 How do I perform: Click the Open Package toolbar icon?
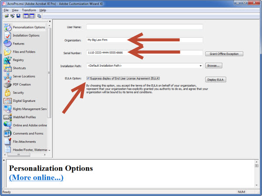(7, 16)
